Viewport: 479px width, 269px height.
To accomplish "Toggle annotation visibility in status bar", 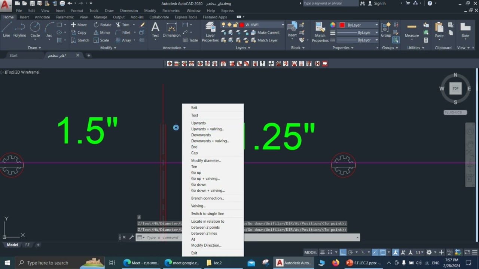I will tap(396, 252).
